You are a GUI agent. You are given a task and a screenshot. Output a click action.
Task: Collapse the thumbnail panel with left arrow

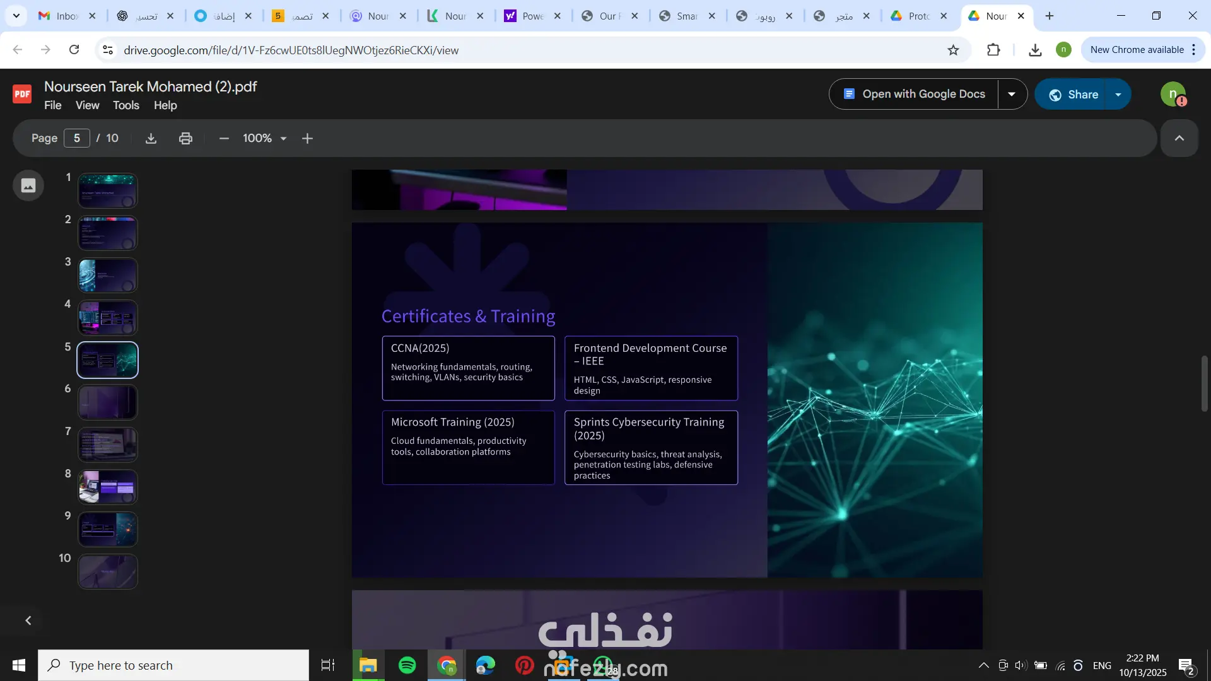(x=28, y=620)
